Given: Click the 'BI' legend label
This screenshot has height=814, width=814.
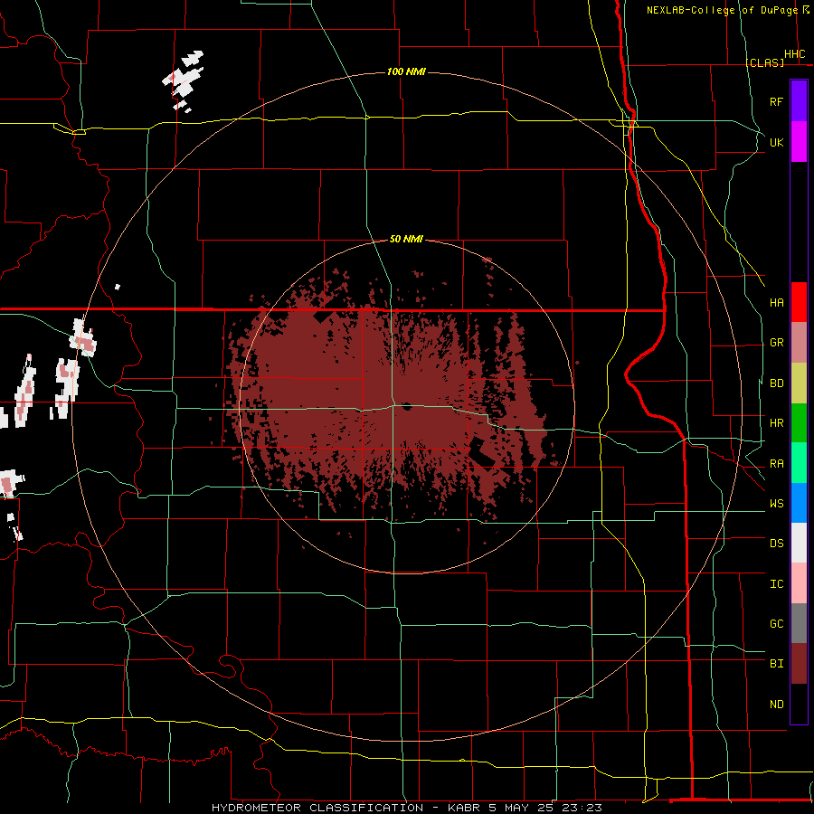Looking at the screenshot, I should click(776, 664).
